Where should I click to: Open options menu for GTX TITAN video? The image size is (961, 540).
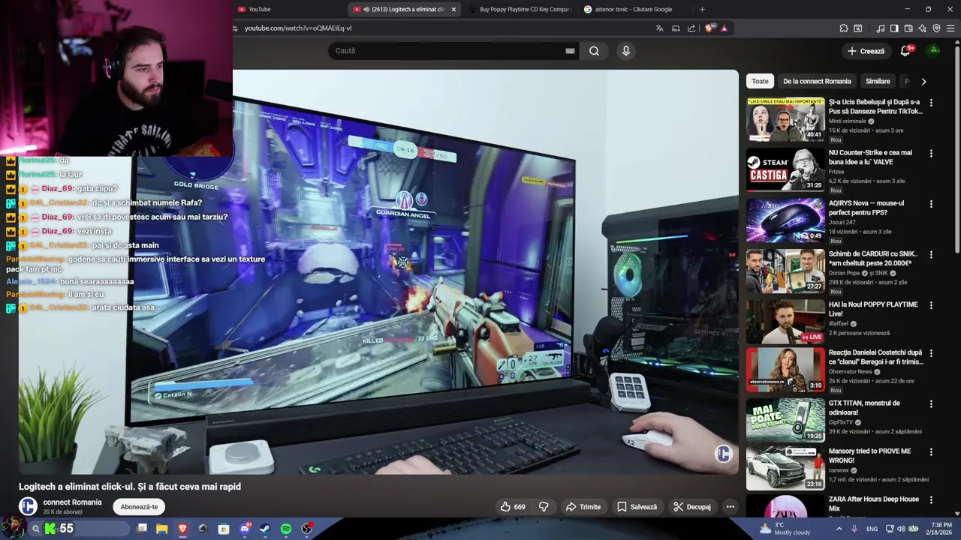pos(931,403)
